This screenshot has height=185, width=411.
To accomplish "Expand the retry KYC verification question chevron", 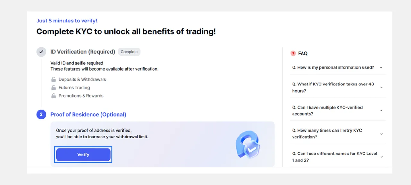I will click(x=381, y=134).
